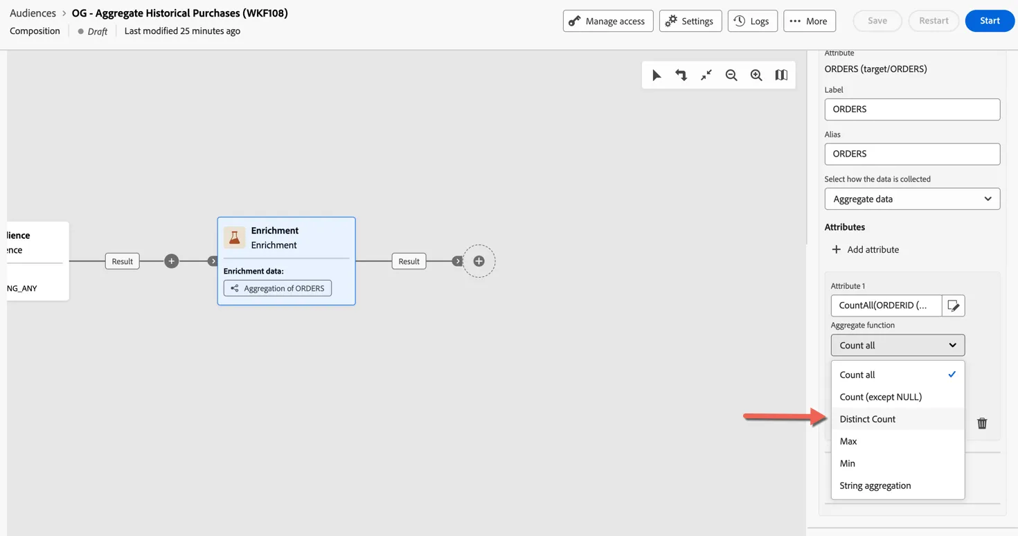View the composition Logs
The width and height of the screenshot is (1018, 536).
pyautogui.click(x=752, y=21)
